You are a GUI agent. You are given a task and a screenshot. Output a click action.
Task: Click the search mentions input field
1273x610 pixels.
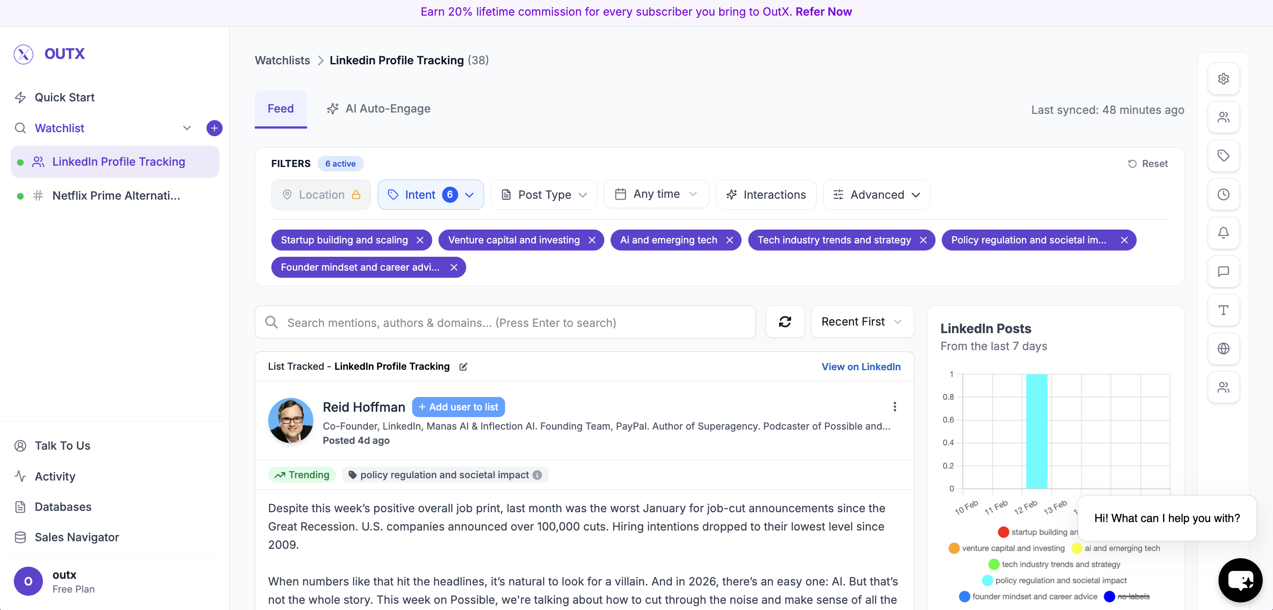[504, 322]
